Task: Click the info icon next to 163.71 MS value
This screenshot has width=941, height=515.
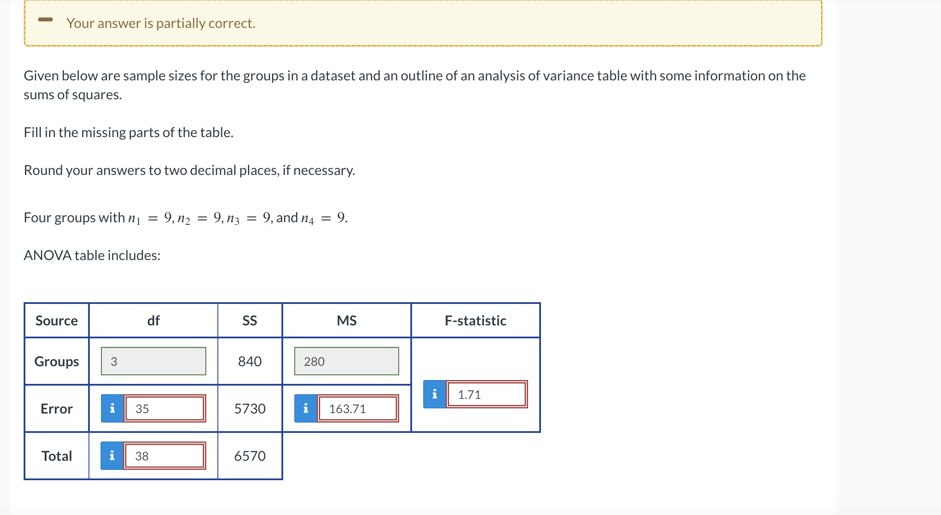Action: (x=306, y=408)
